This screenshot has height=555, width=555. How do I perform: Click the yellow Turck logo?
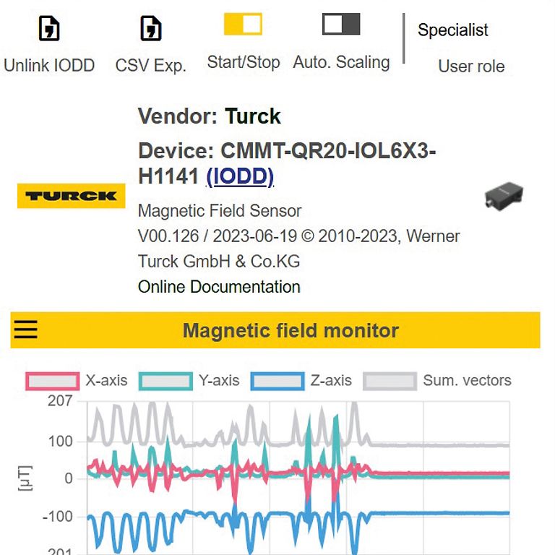click(x=71, y=196)
